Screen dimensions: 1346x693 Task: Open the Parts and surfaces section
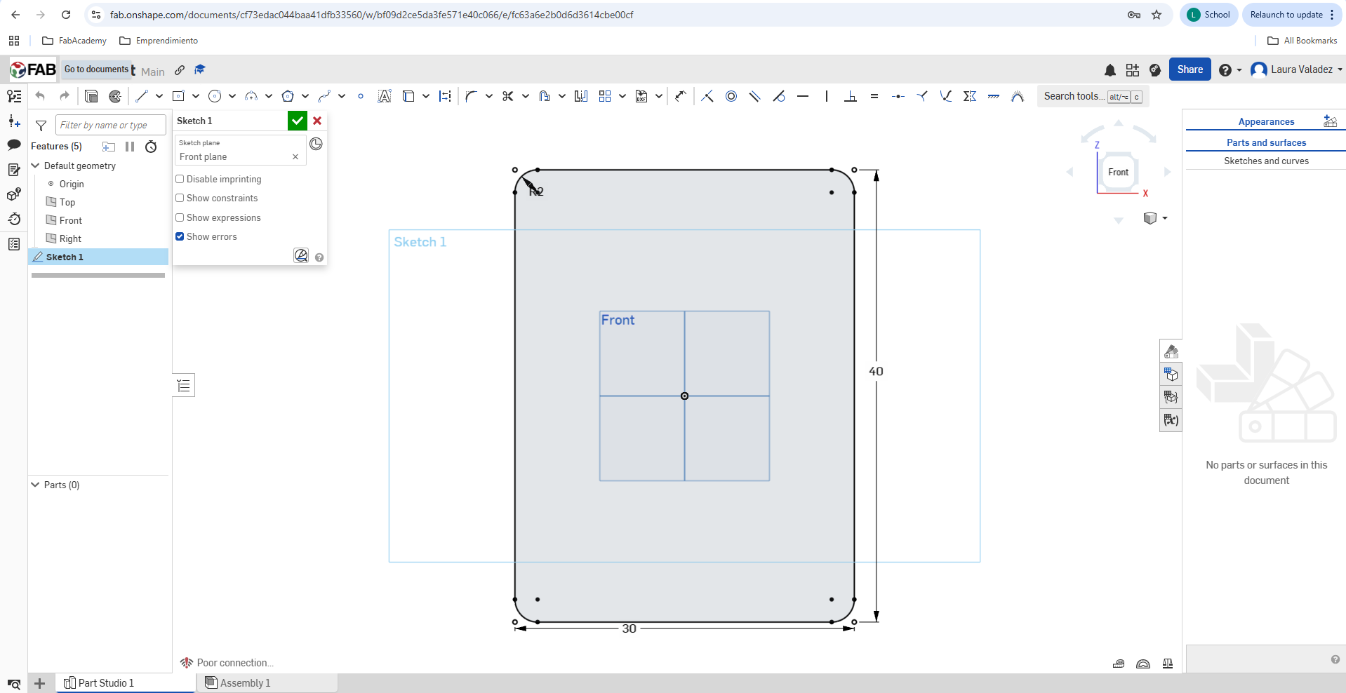pyautogui.click(x=1266, y=142)
